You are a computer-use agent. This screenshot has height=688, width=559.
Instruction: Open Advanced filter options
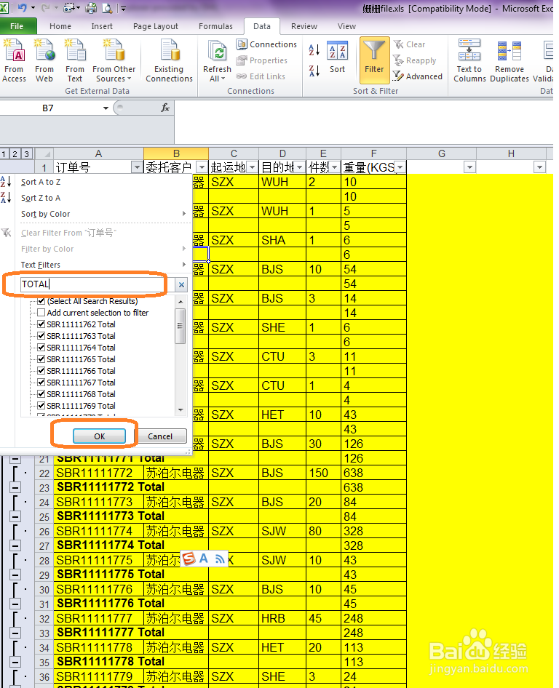[418, 76]
